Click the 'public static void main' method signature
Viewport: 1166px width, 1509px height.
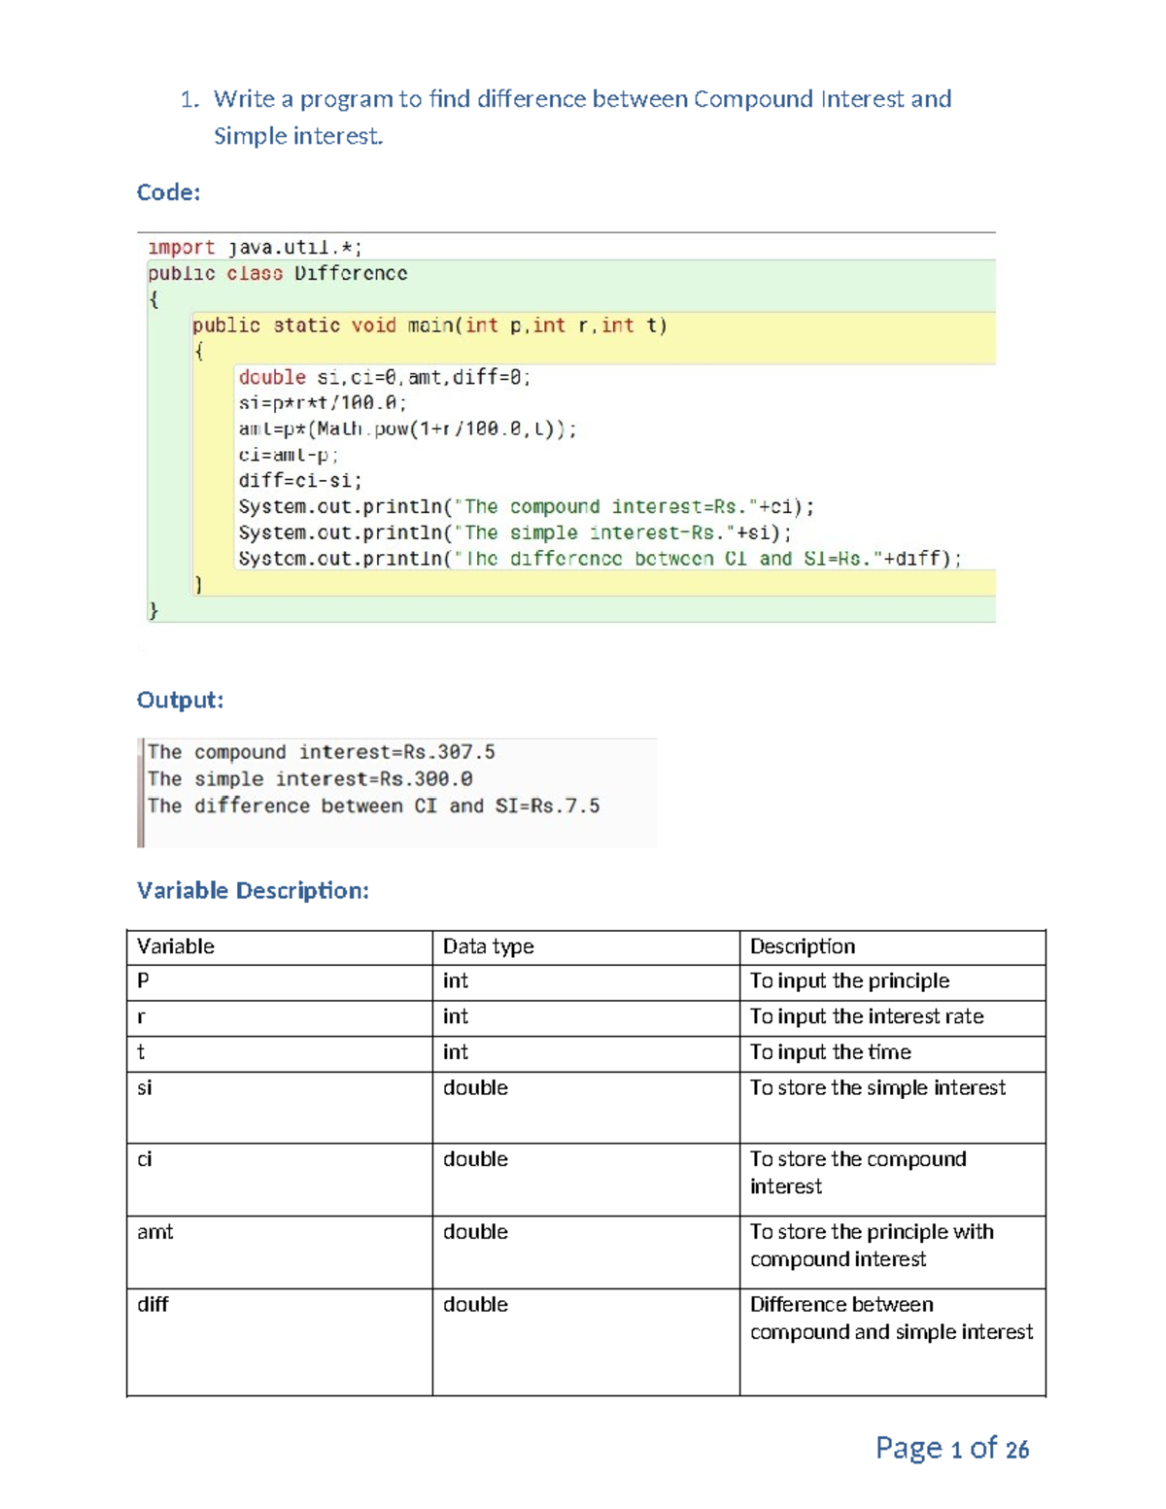(x=429, y=326)
